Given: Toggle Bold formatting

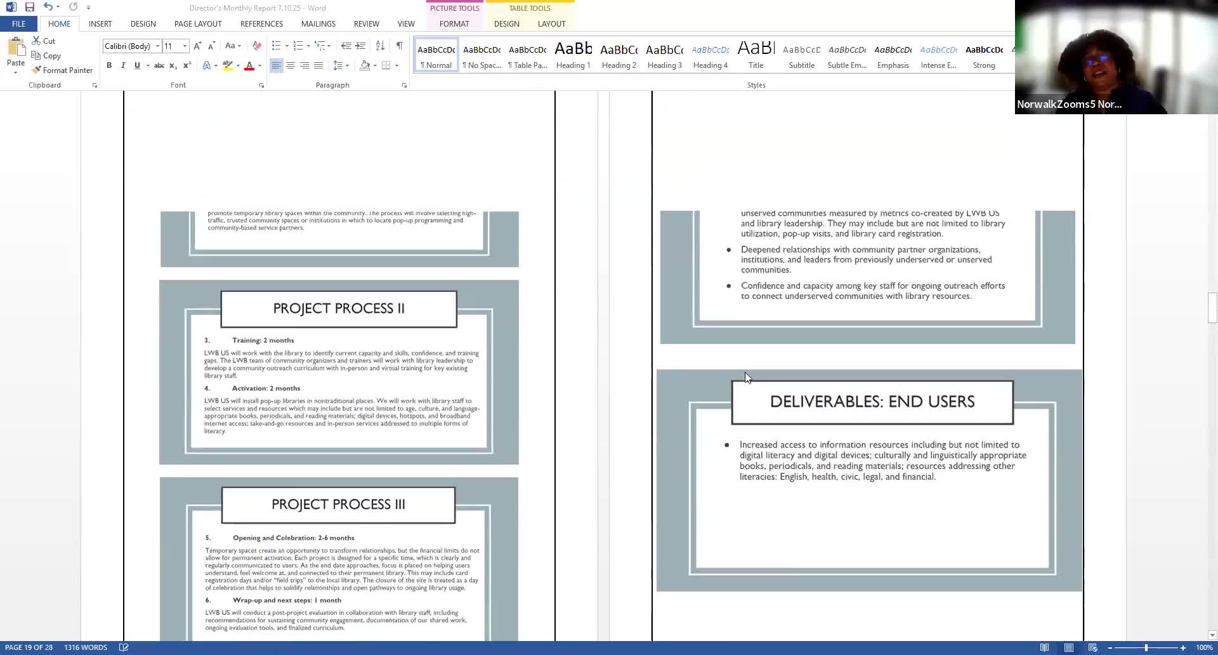Looking at the screenshot, I should (x=109, y=65).
